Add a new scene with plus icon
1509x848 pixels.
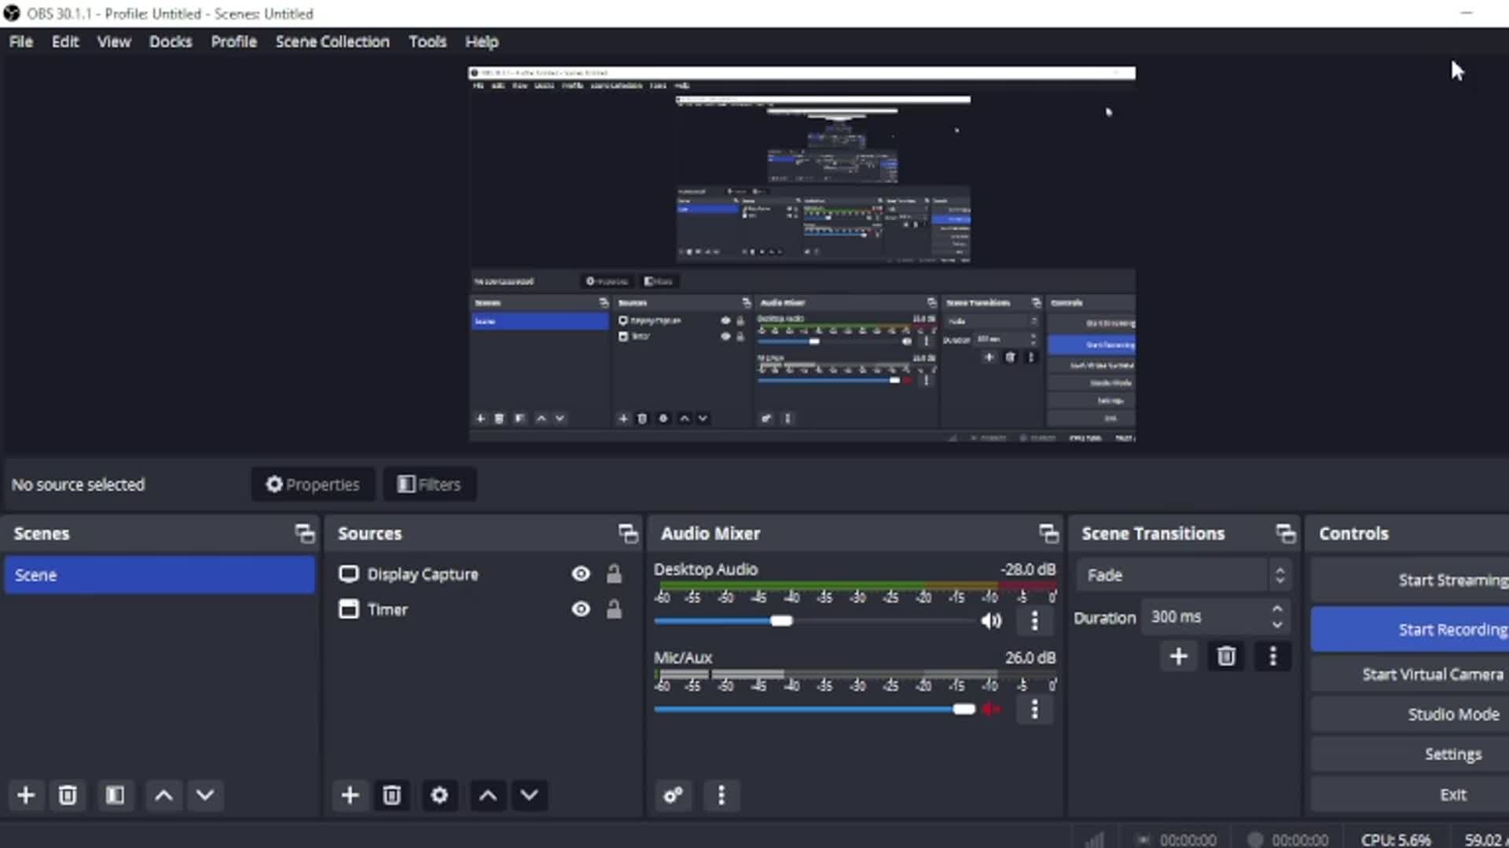tap(25, 795)
